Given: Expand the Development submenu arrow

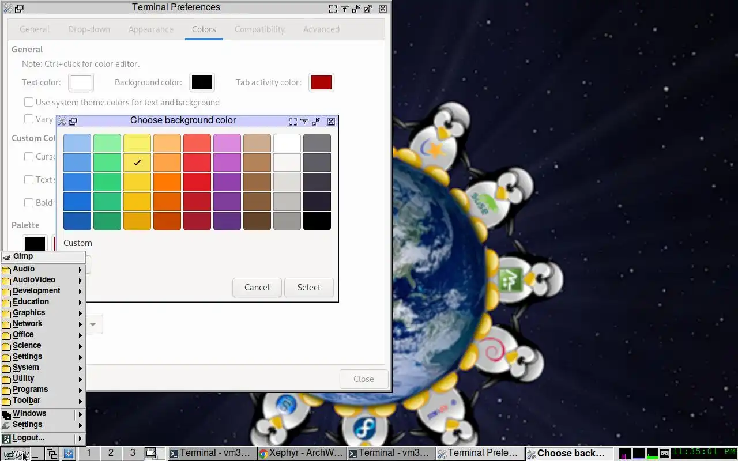Looking at the screenshot, I should [80, 291].
